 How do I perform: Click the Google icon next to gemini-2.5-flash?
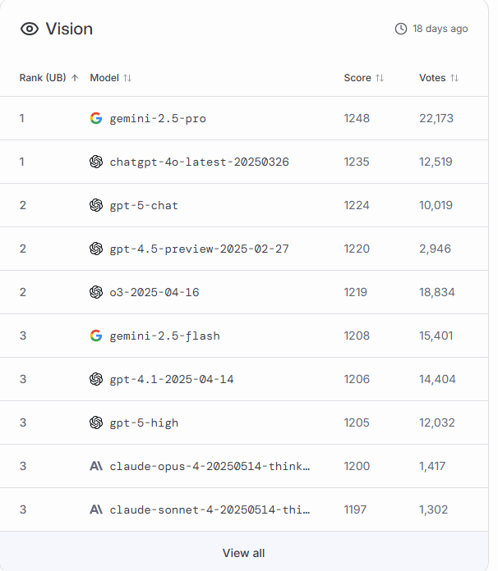(96, 336)
